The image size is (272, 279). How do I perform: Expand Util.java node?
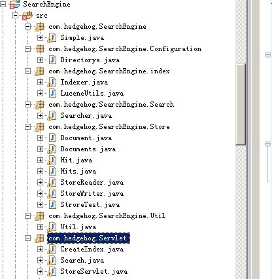coord(40,227)
